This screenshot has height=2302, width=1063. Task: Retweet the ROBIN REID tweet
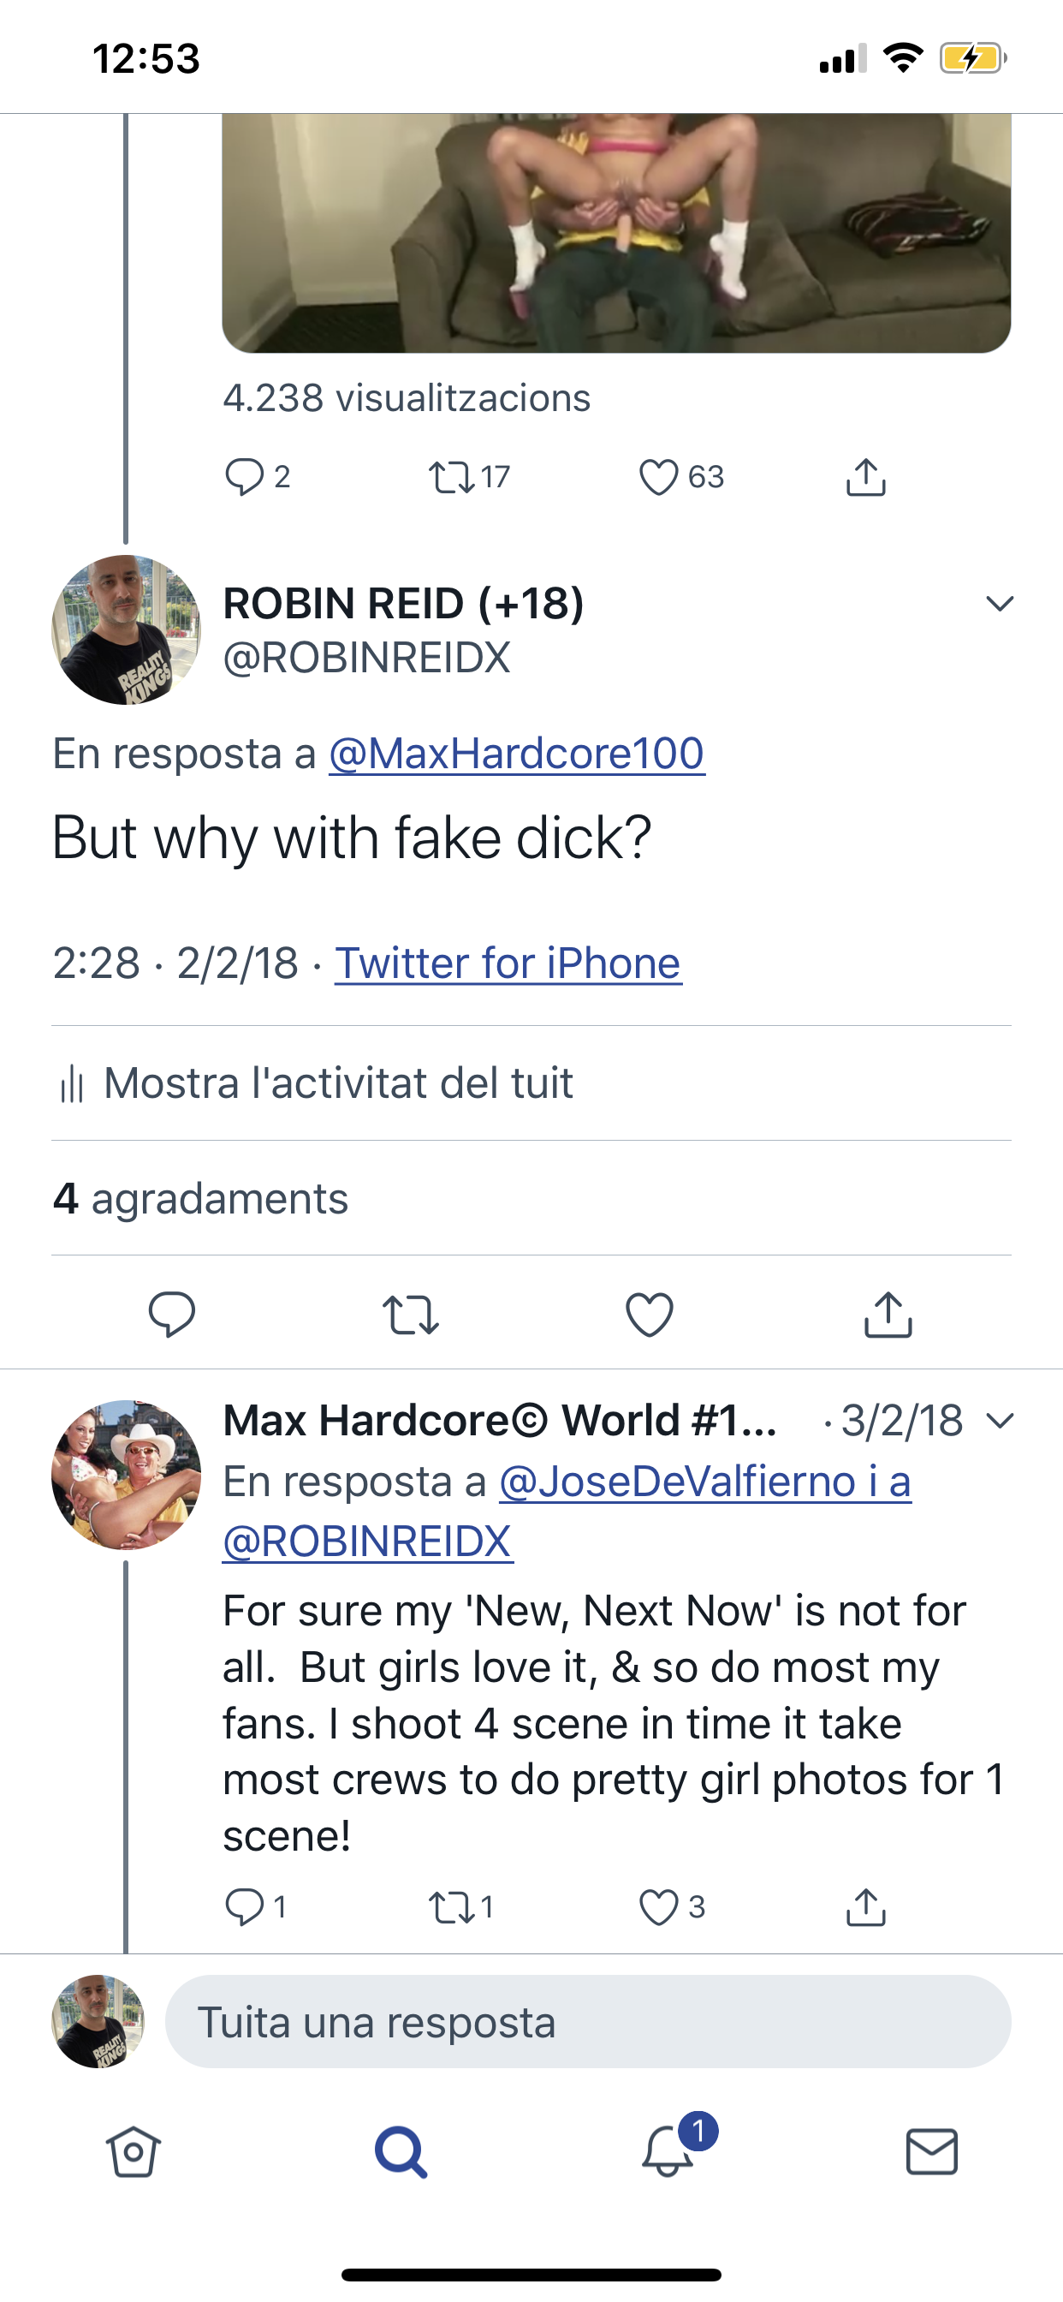[x=410, y=1315]
